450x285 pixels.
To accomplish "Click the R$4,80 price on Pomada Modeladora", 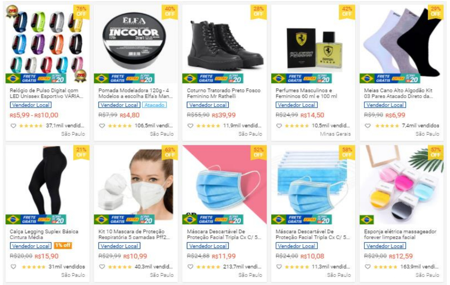I will (130, 115).
